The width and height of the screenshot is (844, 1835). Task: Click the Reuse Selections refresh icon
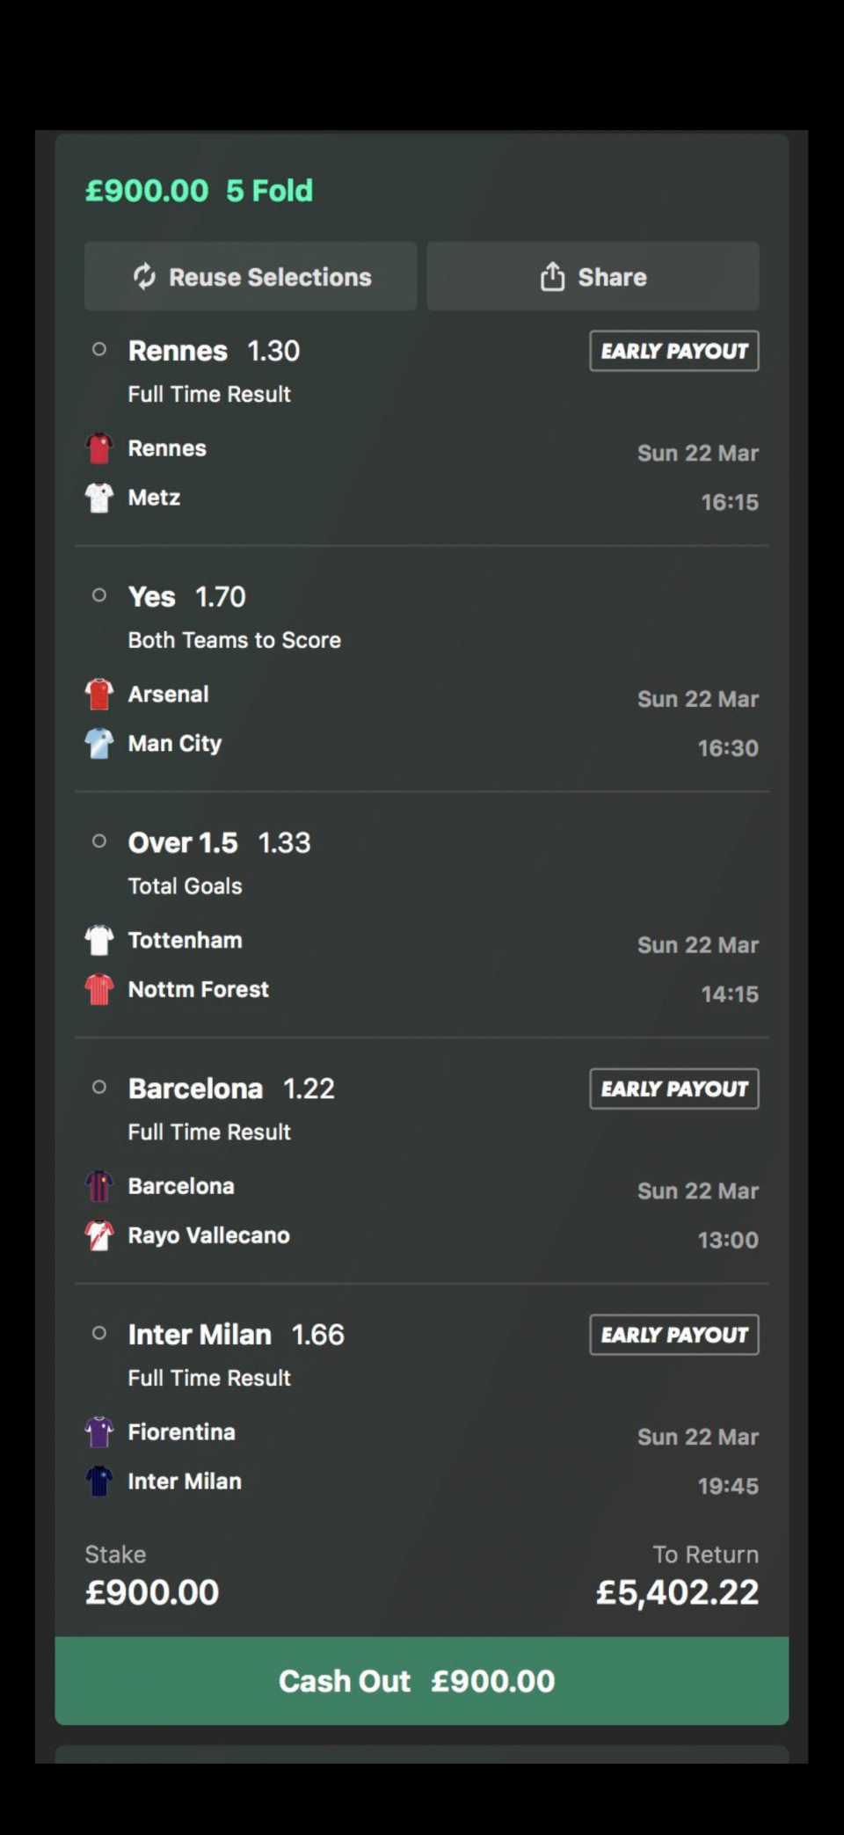pos(144,277)
